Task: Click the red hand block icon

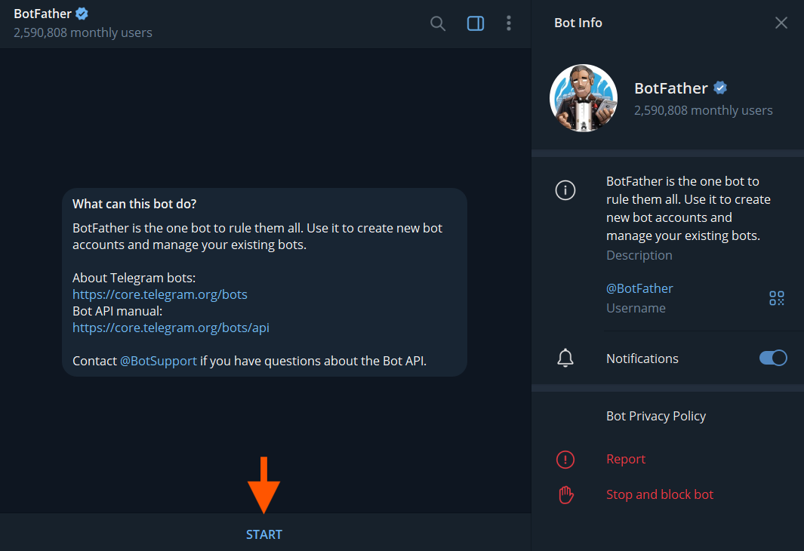Action: pos(565,494)
